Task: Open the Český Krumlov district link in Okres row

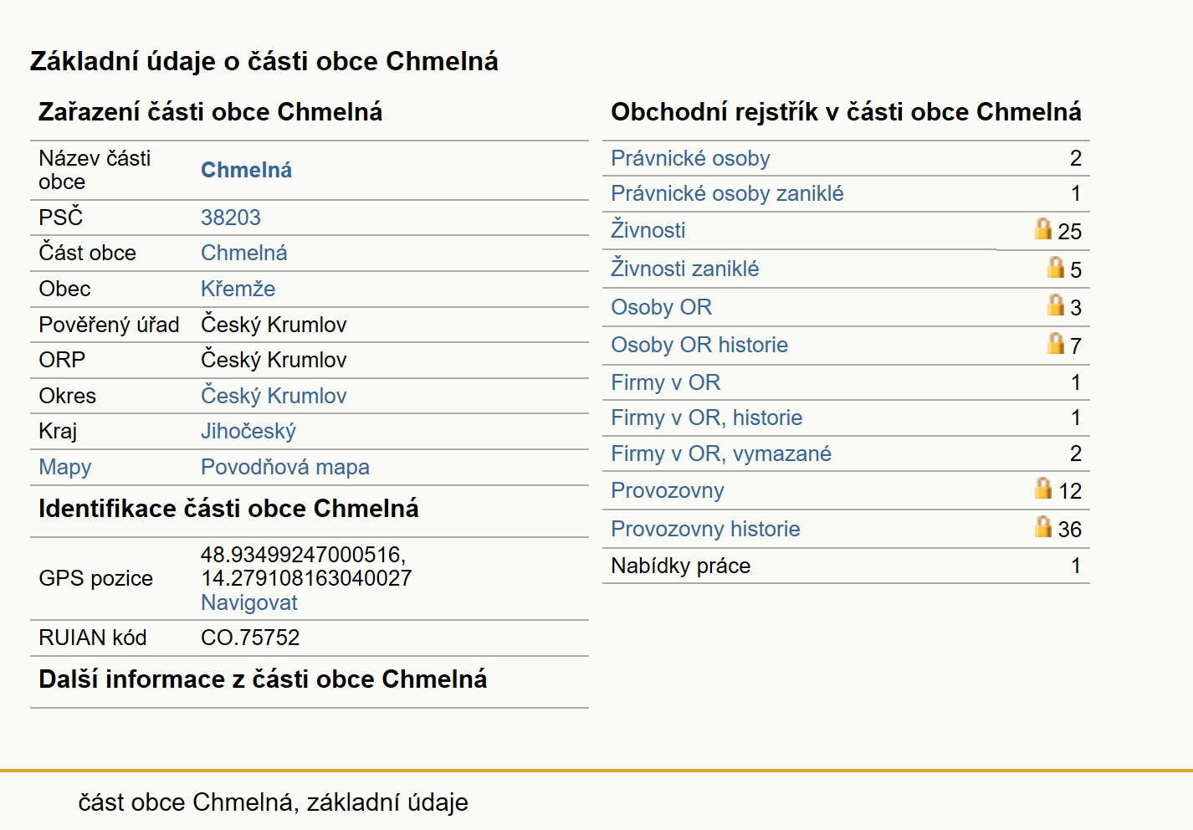Action: 274,396
